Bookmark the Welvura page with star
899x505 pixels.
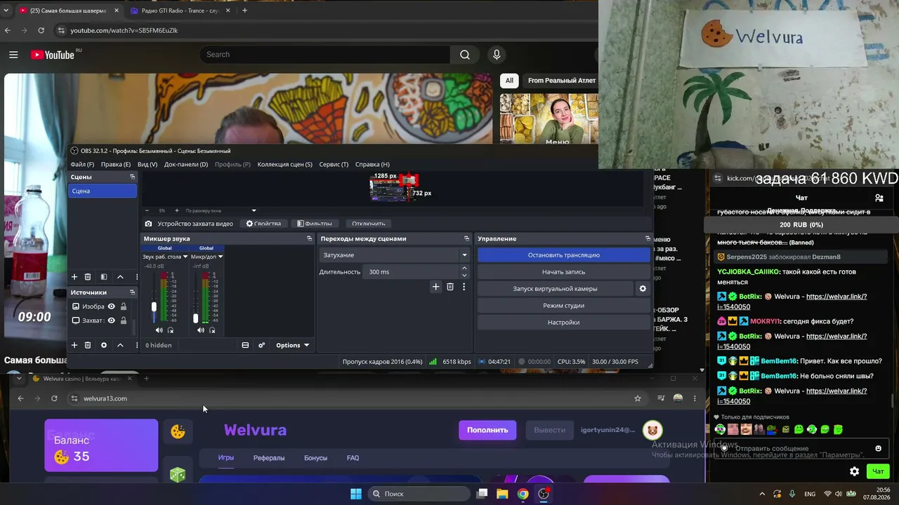click(x=638, y=398)
